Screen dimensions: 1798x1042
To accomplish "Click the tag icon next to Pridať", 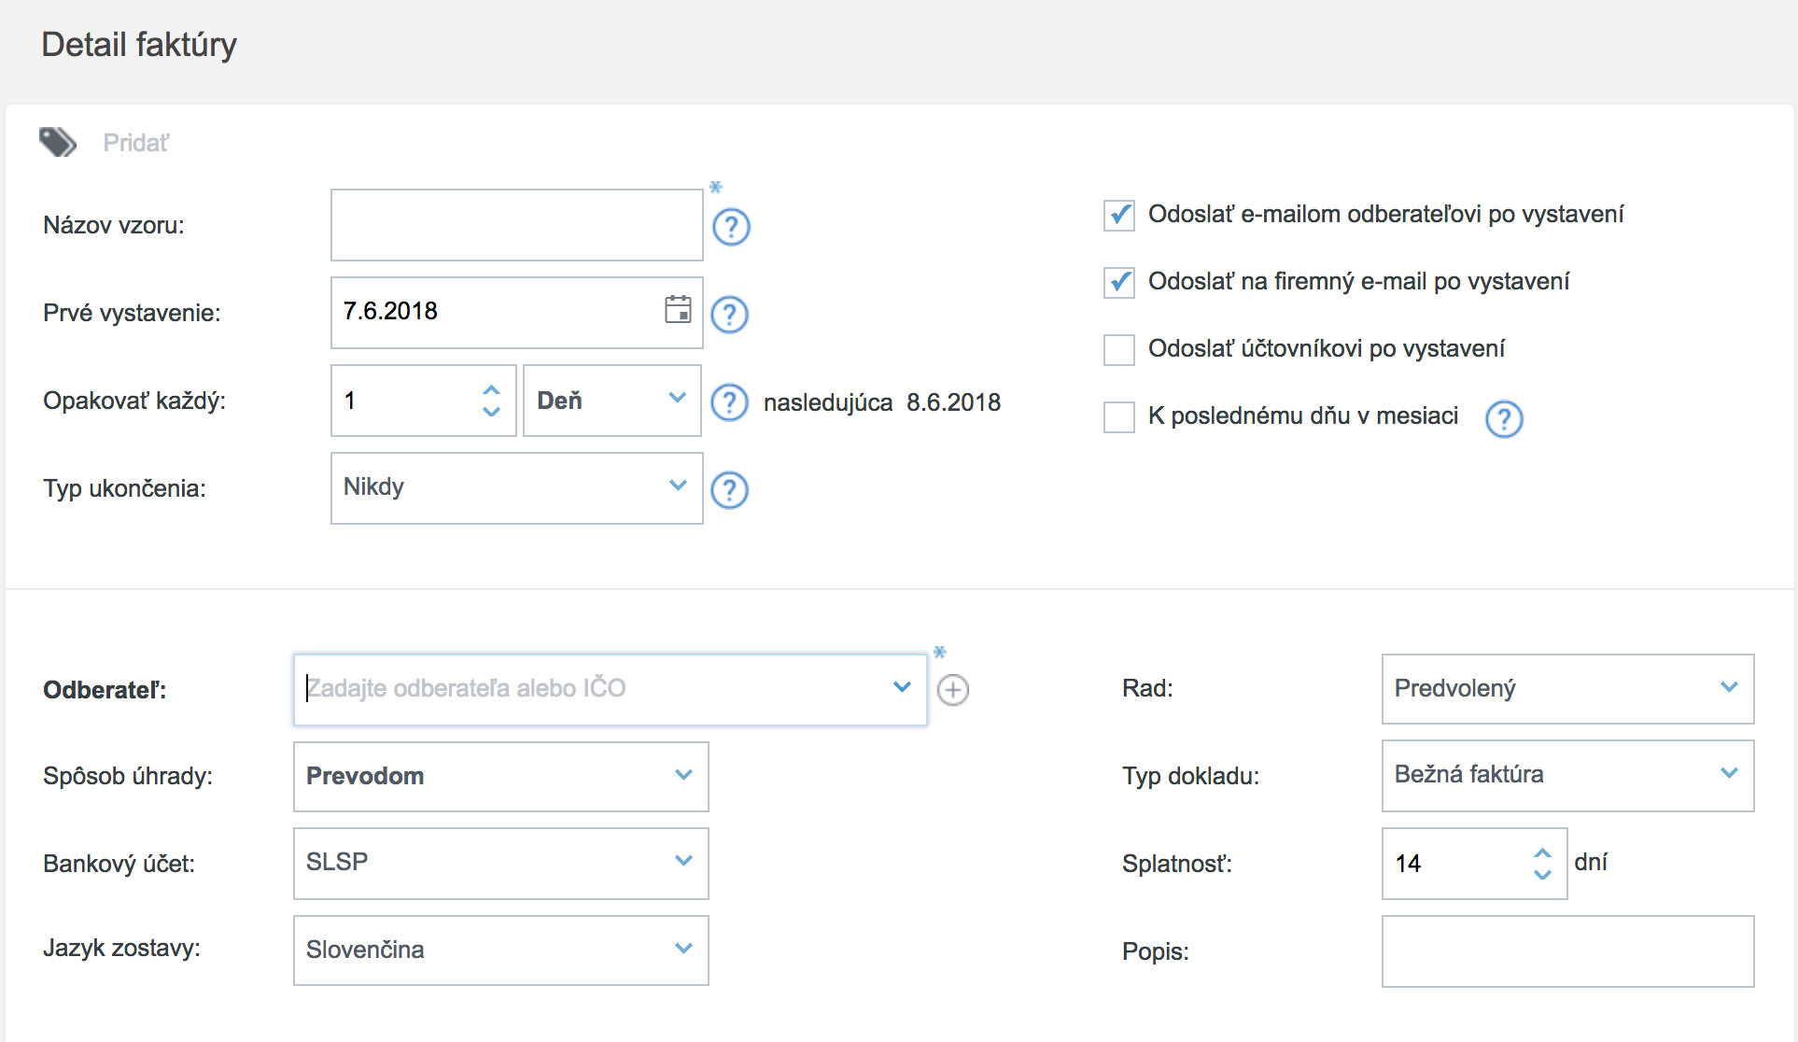I will click(57, 142).
